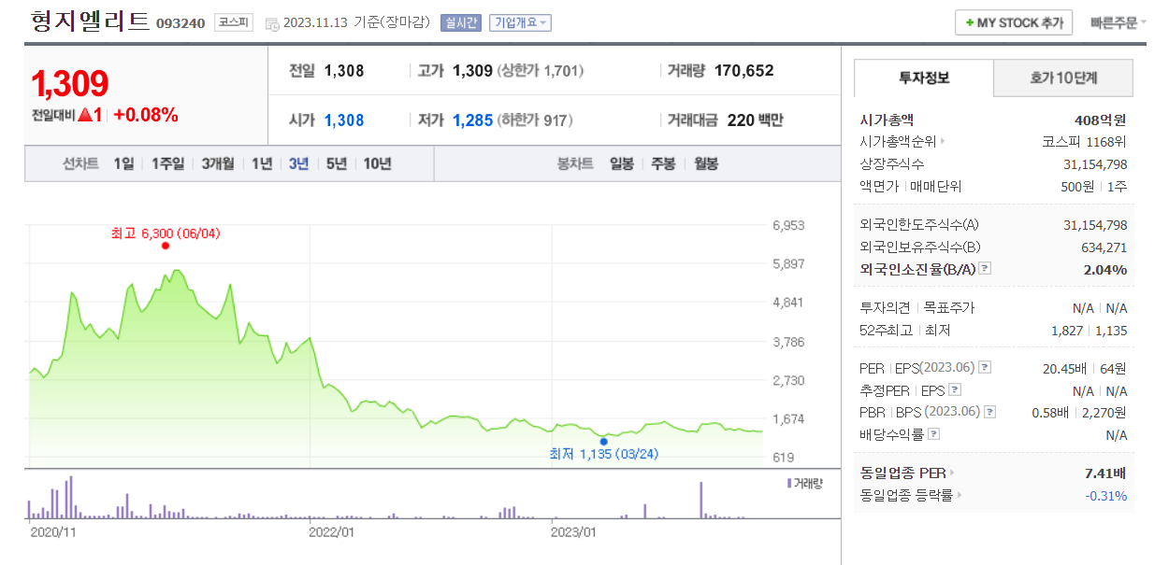Expand the 동일업종 등락률 arrow link
The height and width of the screenshot is (565, 1169).
[x=959, y=496]
